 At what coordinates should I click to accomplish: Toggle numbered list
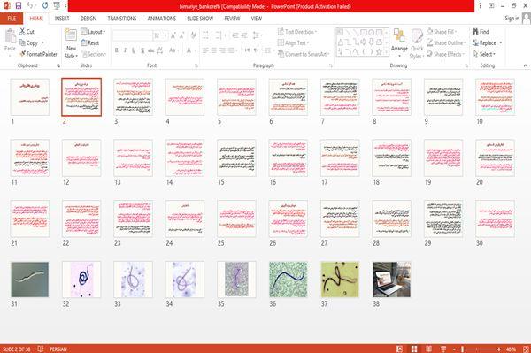pyautogui.click(x=219, y=35)
